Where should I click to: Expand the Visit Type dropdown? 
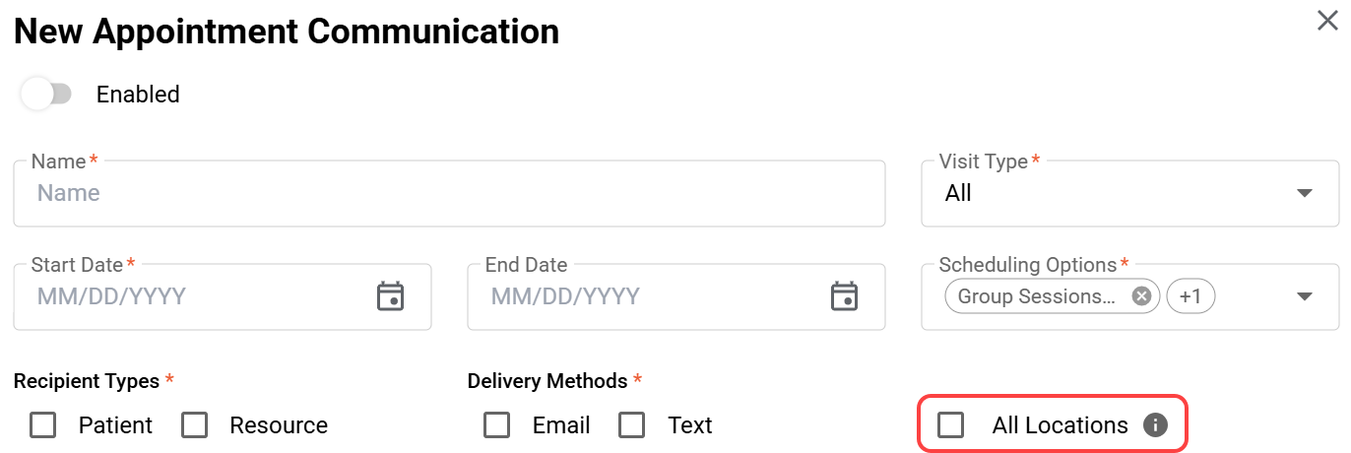(1305, 193)
